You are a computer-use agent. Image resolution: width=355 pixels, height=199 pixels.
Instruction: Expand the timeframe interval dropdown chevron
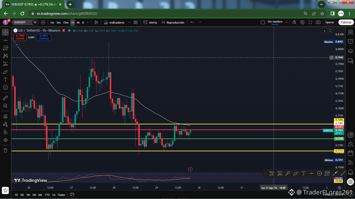pyautogui.click(x=88, y=23)
